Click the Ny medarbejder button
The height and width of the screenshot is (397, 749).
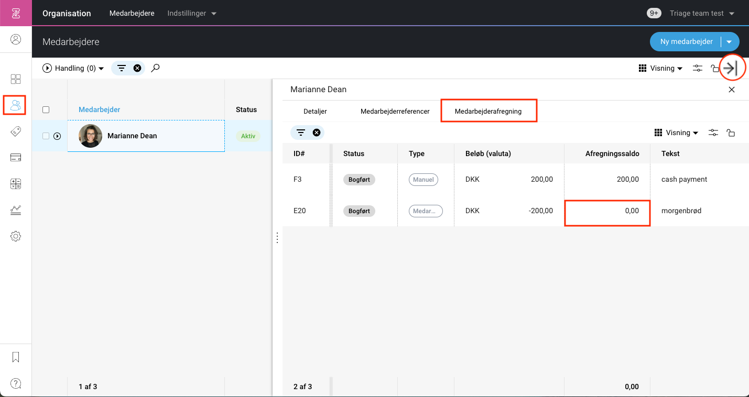click(686, 42)
